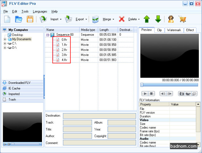This screenshot has width=202, height=153.
Task: Expand the My Documents tree node
Action: point(5,39)
